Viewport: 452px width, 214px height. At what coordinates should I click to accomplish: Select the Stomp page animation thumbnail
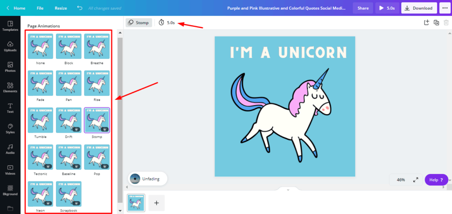tap(97, 120)
